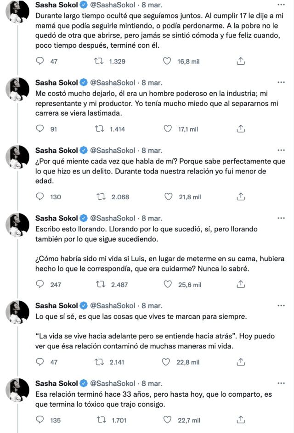This screenshot has width=294, height=433.
Task: Open the '8 mar.' timestamp on the 'Escribo esto llorando' tweet
Action: 152,218
